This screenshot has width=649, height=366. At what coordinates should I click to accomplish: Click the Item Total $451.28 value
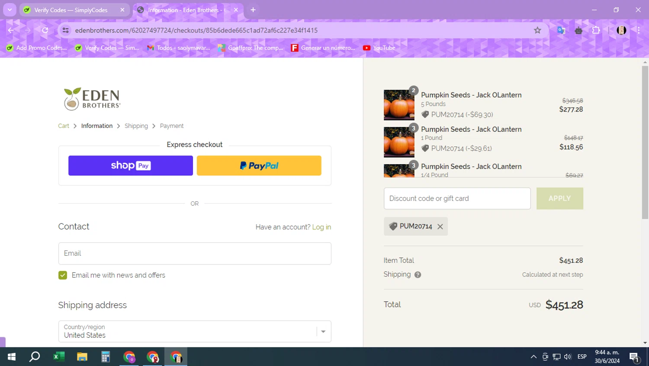(571, 261)
